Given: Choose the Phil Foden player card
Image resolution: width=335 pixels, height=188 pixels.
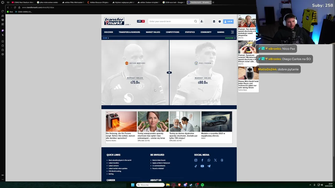Looking at the screenshot, I should [203, 72].
